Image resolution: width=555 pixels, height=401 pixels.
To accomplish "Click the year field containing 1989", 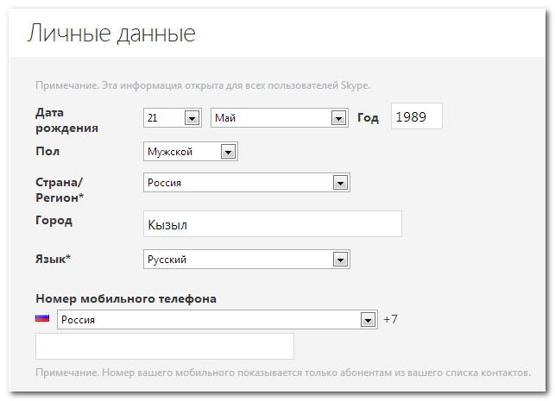I will (x=416, y=116).
